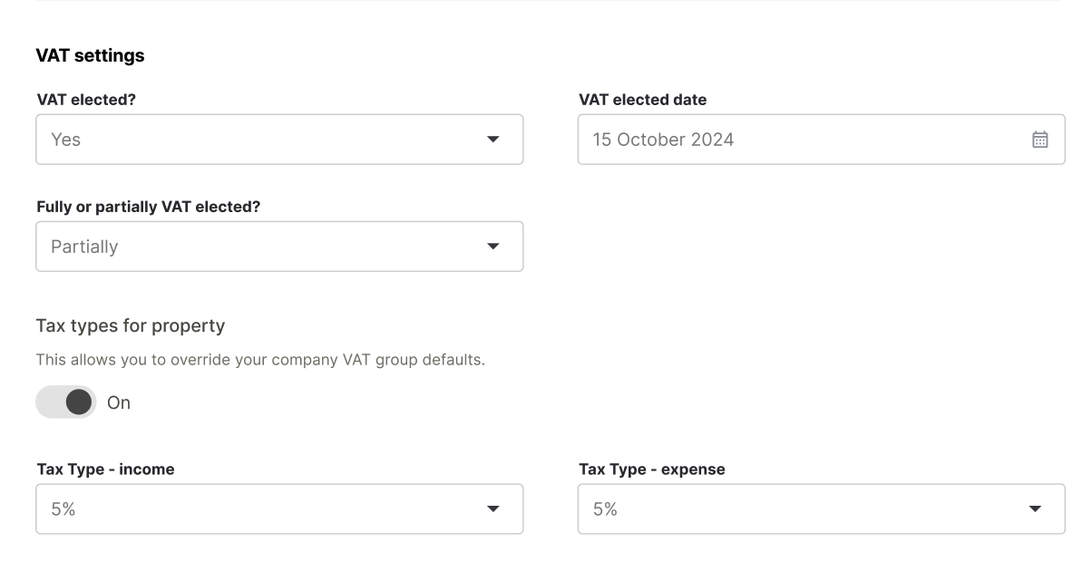This screenshot has height=581, width=1092.
Task: Click the 5% expense tax value
Action: click(x=605, y=509)
